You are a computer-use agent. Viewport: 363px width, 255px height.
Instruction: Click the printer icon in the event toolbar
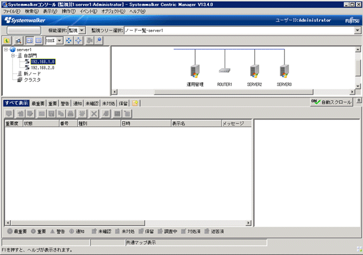click(x=70, y=114)
